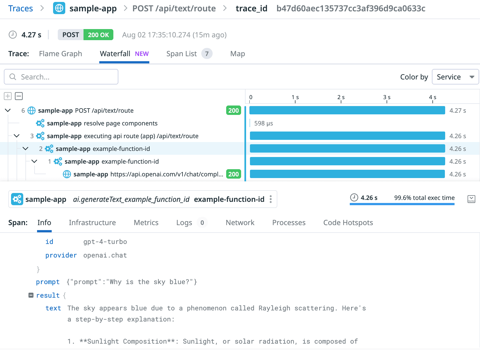Click the clock icon beside 4.27 s duration
Viewport: 480px width, 350px height.
coord(12,35)
